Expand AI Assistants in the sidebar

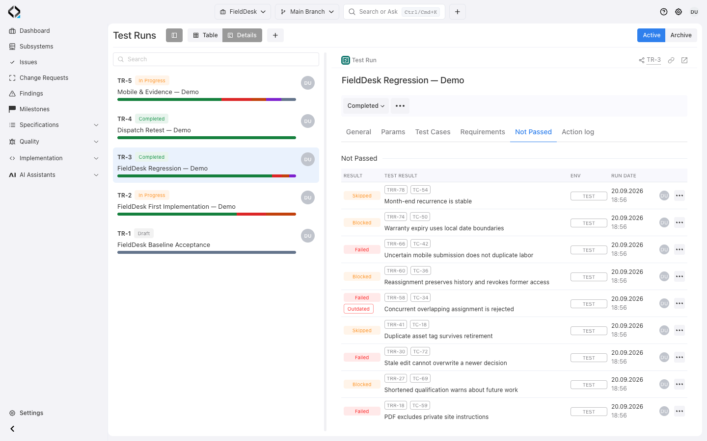click(54, 175)
